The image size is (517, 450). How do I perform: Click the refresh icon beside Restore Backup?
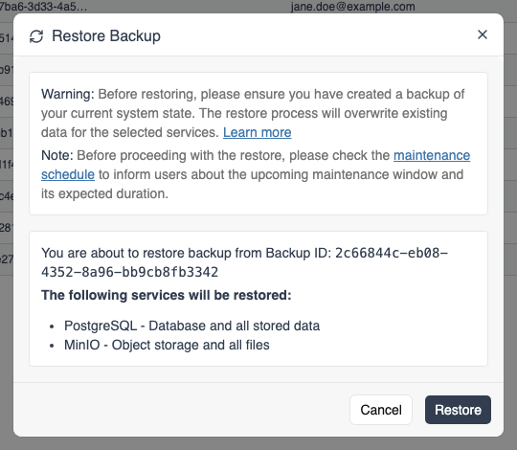pos(36,36)
